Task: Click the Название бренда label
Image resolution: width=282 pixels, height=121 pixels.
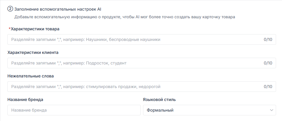Action: [25, 100]
